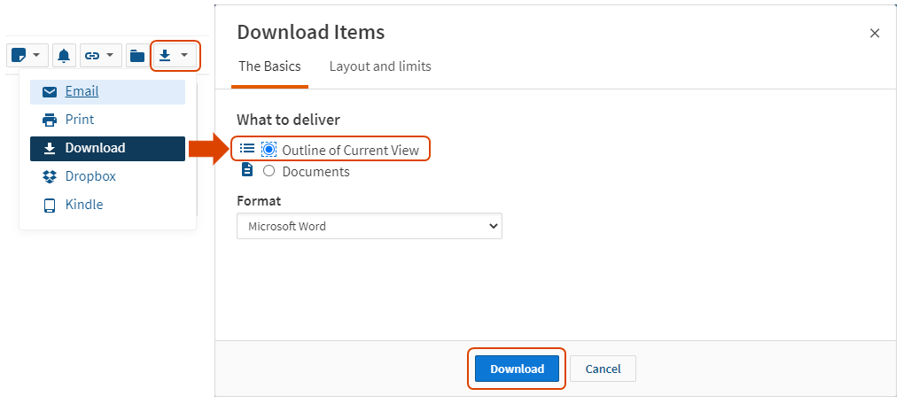Select the Outline of Current View radio button
The image size is (903, 404).
click(x=269, y=150)
